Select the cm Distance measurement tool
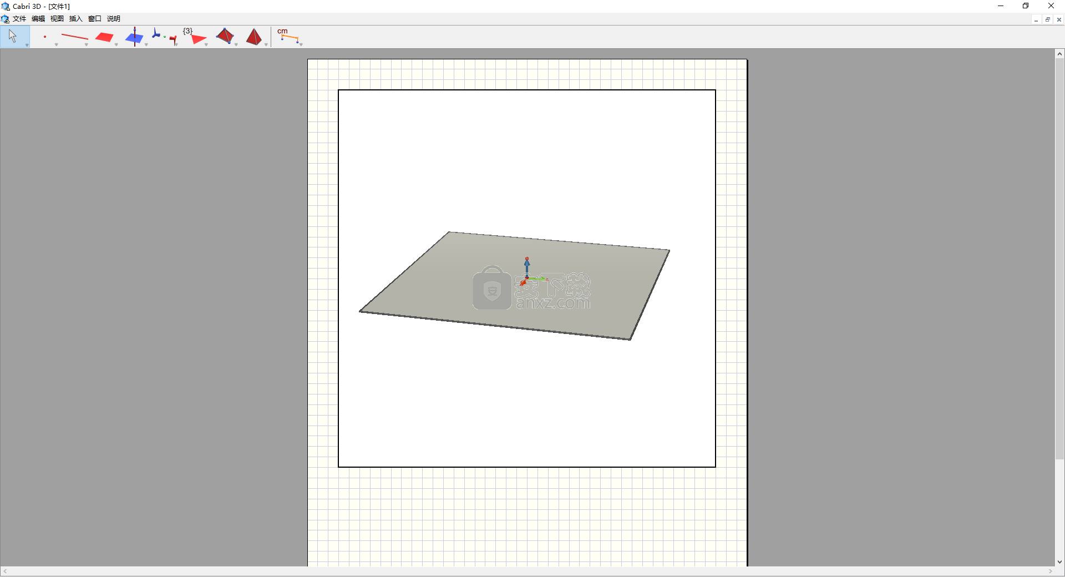The width and height of the screenshot is (1065, 577). click(x=288, y=37)
